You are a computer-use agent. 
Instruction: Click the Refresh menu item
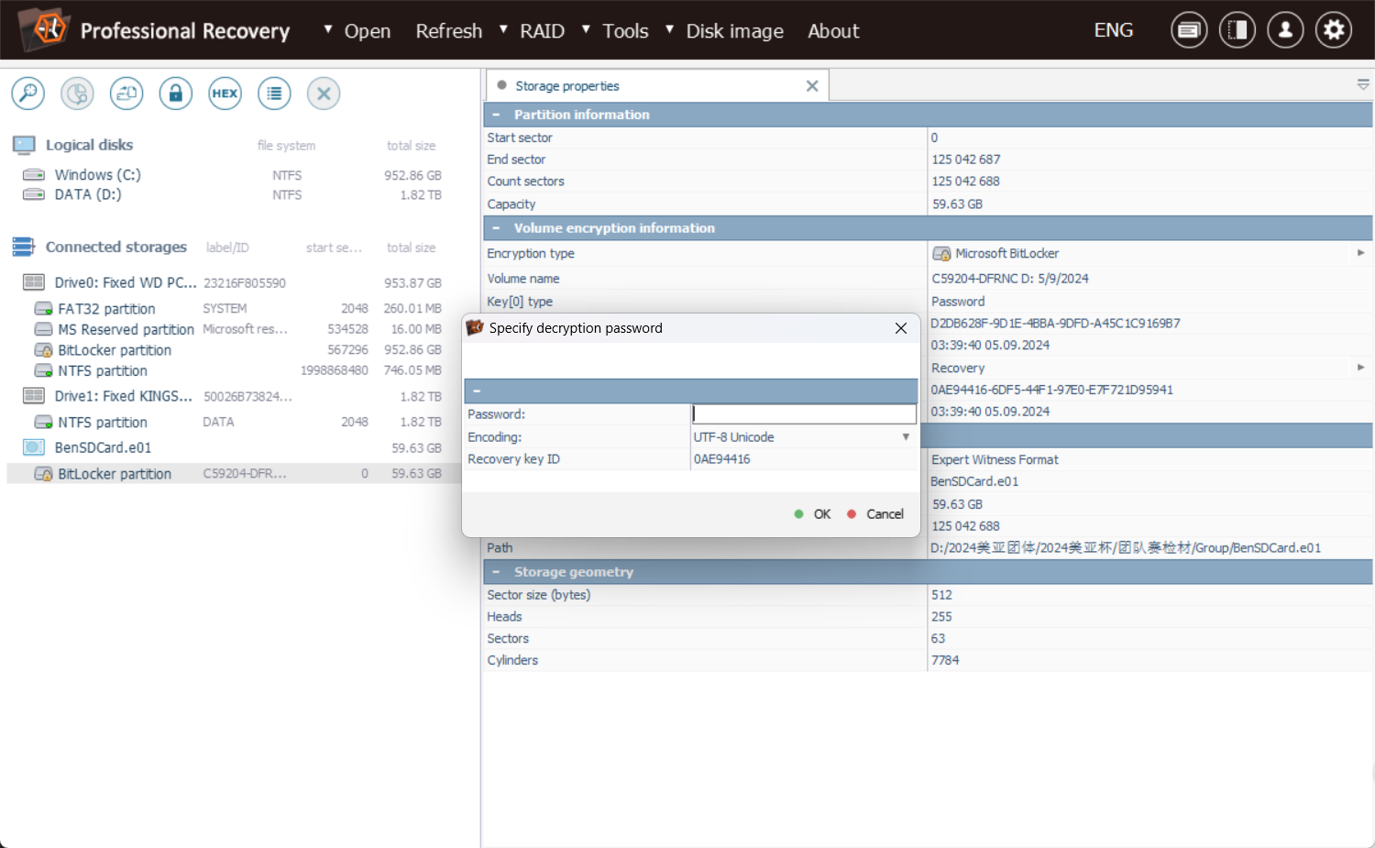point(449,31)
